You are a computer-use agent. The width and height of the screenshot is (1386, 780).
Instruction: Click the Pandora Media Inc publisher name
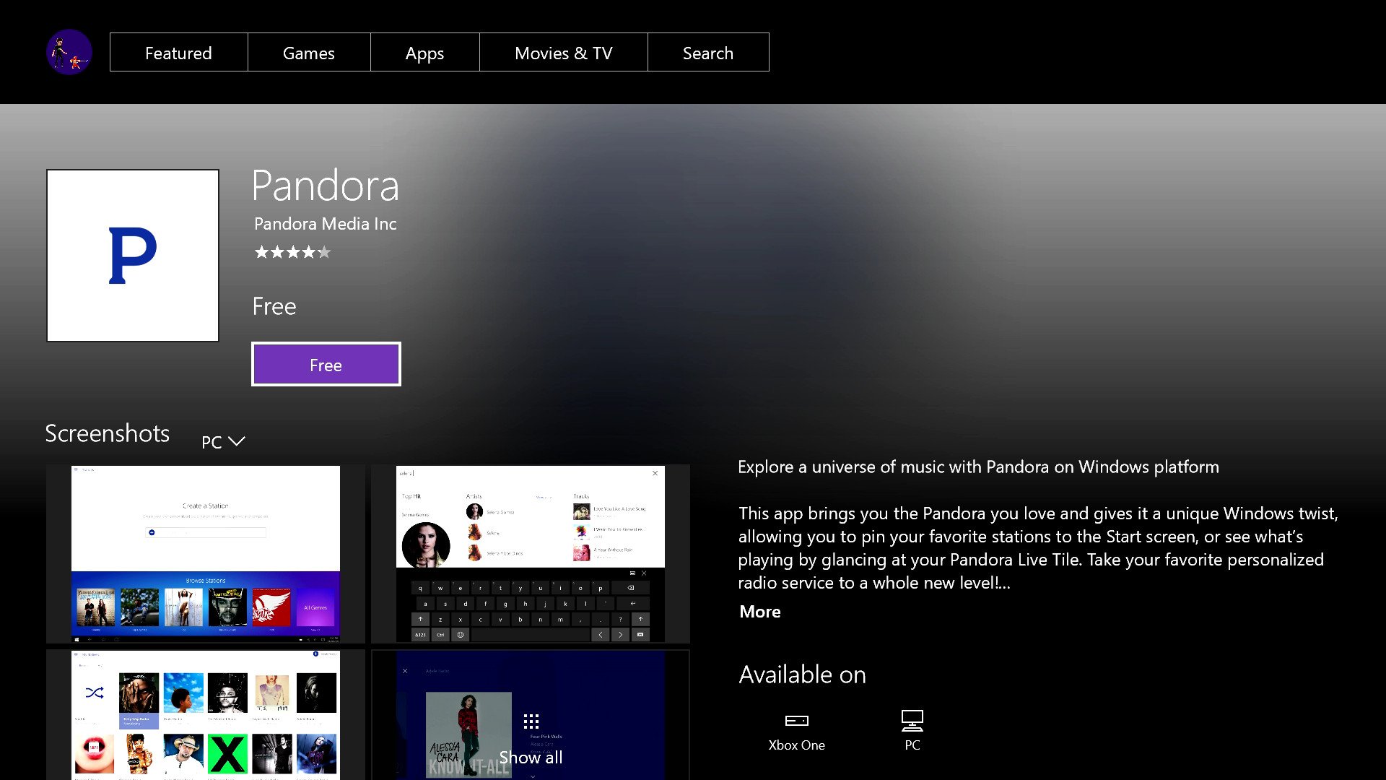pos(325,224)
